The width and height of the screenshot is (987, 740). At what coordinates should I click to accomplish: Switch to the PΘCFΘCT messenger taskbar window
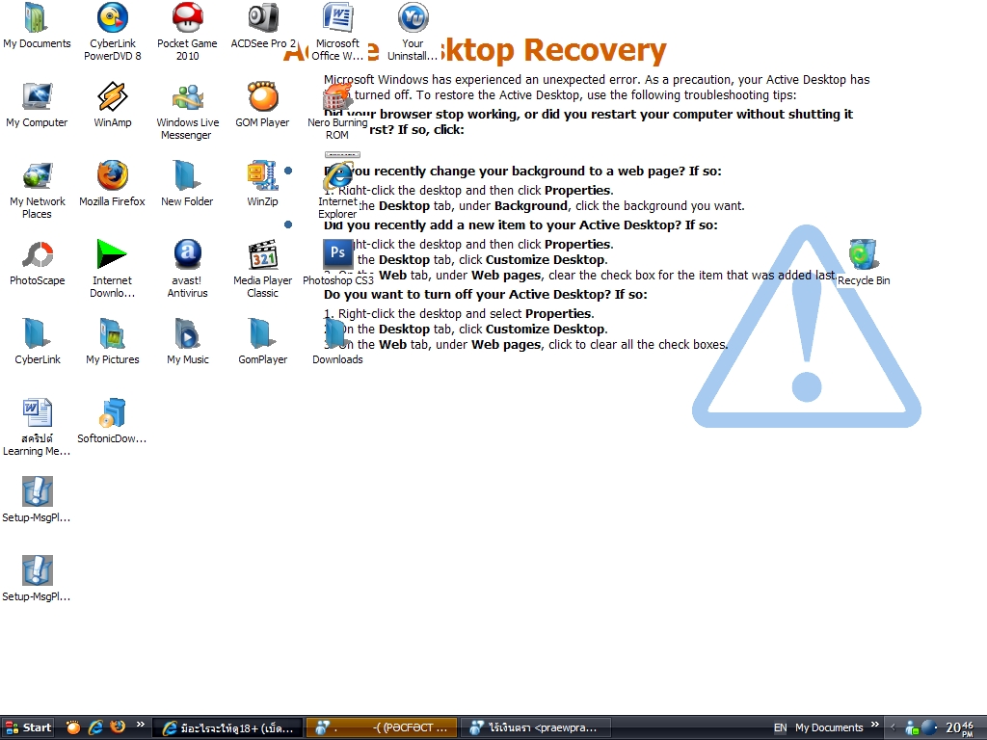click(382, 728)
